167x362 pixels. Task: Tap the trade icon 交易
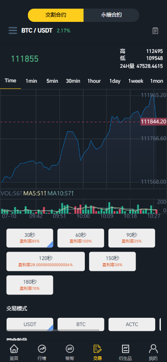pos(97,352)
